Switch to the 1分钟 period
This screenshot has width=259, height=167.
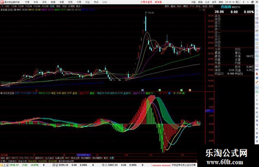[x=14, y=6]
